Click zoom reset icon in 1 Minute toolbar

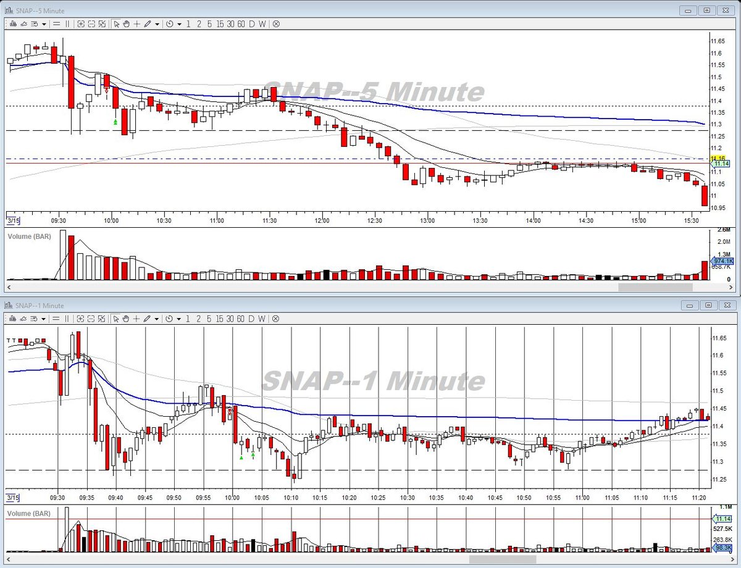click(x=102, y=319)
